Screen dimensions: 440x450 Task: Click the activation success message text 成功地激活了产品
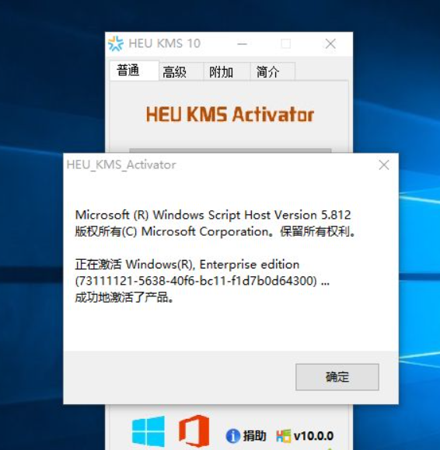pyautogui.click(x=124, y=298)
